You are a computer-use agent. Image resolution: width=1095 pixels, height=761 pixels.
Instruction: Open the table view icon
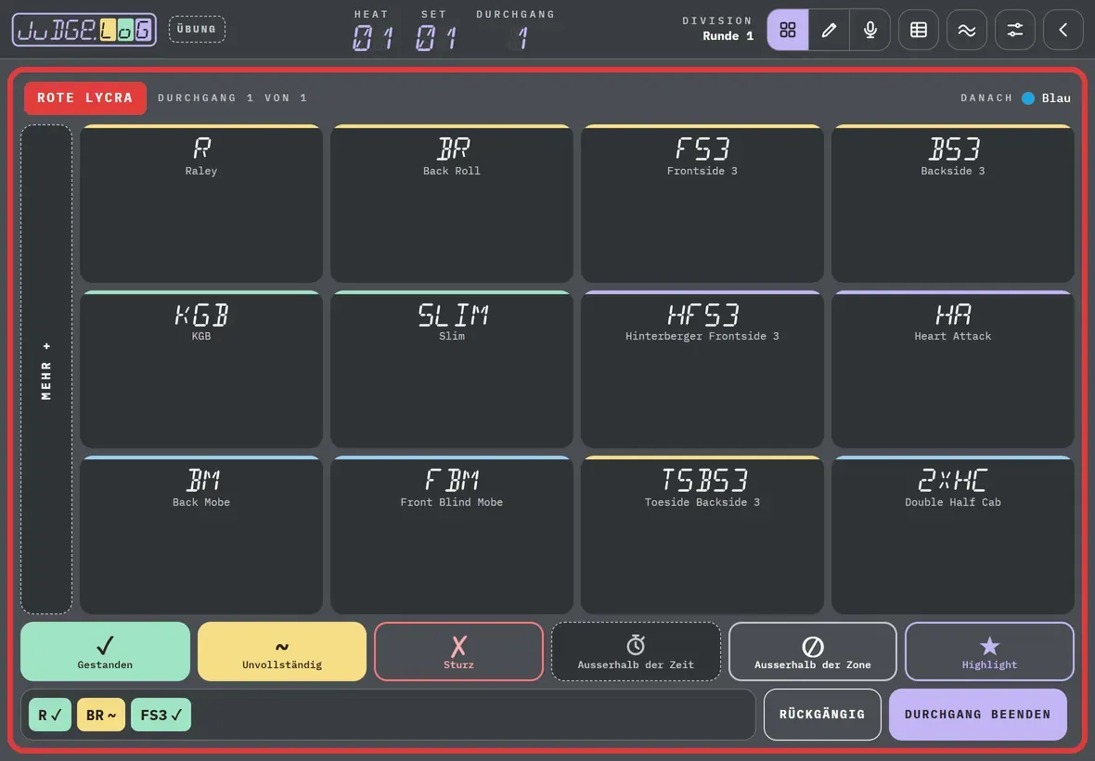click(919, 30)
